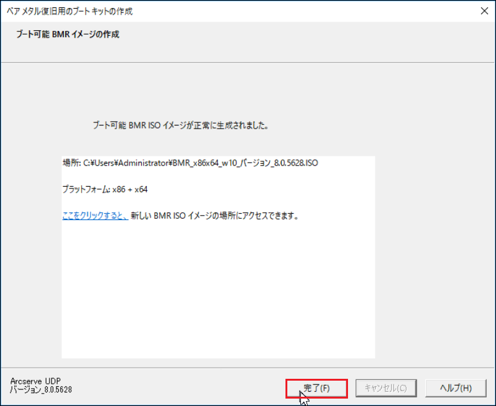Click the 完了(F) finish button

(316, 388)
